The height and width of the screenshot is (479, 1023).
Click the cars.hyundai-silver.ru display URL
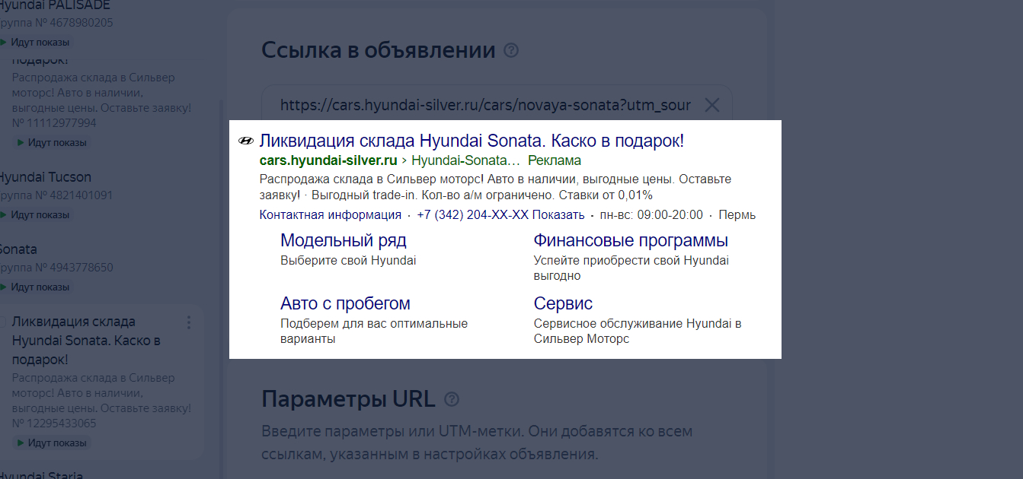(x=328, y=160)
